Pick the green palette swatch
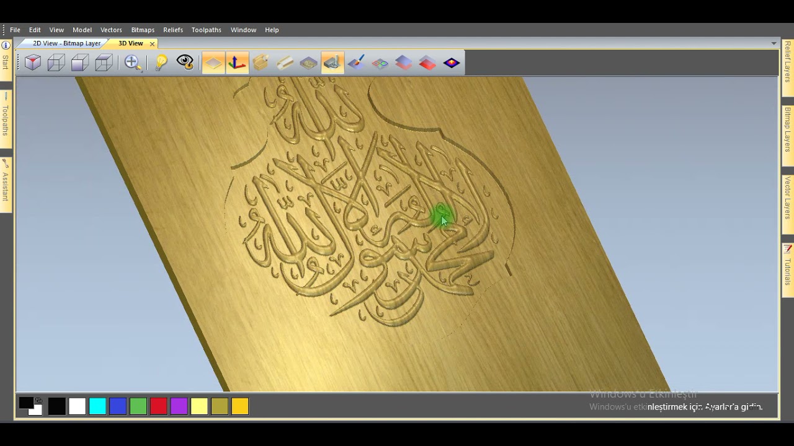This screenshot has width=794, height=446. point(138,406)
